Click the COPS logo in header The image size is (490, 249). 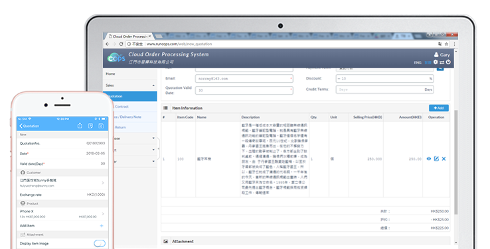[116, 58]
